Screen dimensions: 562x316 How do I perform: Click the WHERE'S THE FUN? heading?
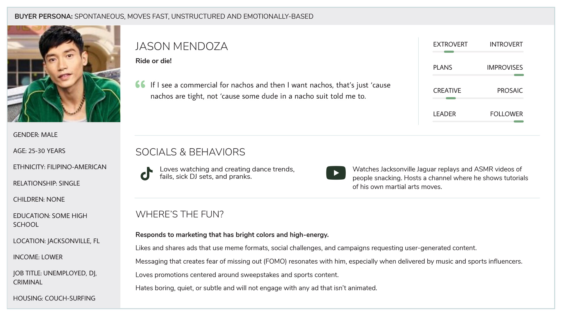179,214
